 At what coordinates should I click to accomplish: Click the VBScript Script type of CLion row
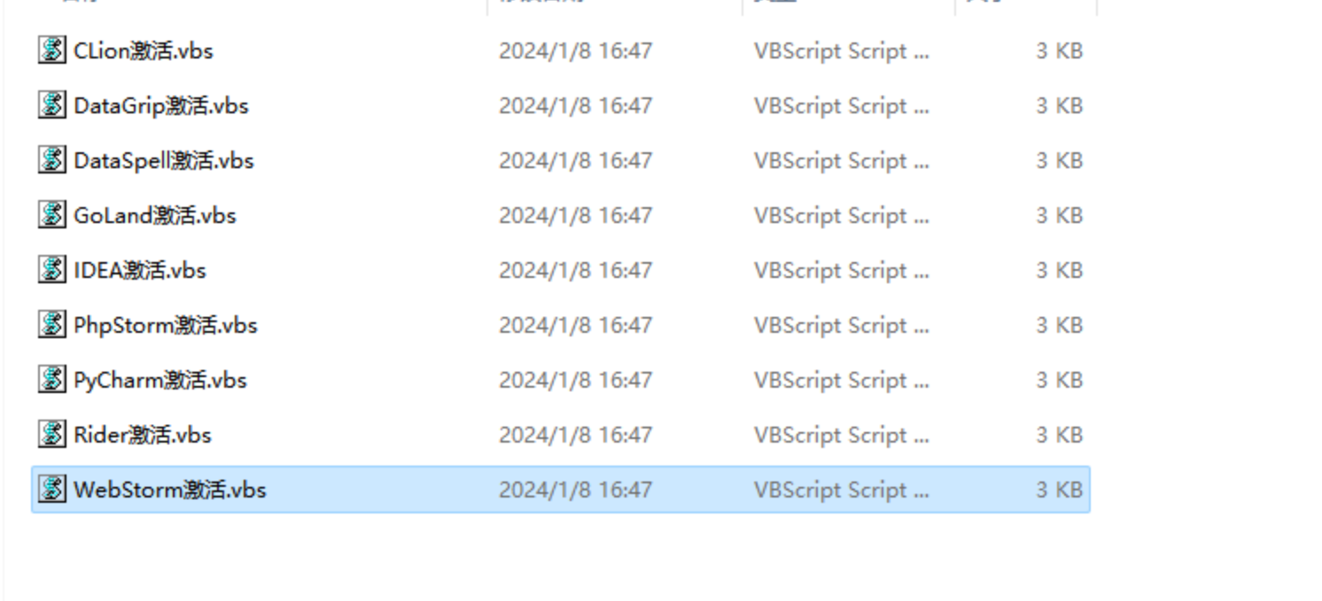tap(842, 50)
